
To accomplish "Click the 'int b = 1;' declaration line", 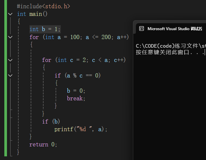I will point(45,29).
